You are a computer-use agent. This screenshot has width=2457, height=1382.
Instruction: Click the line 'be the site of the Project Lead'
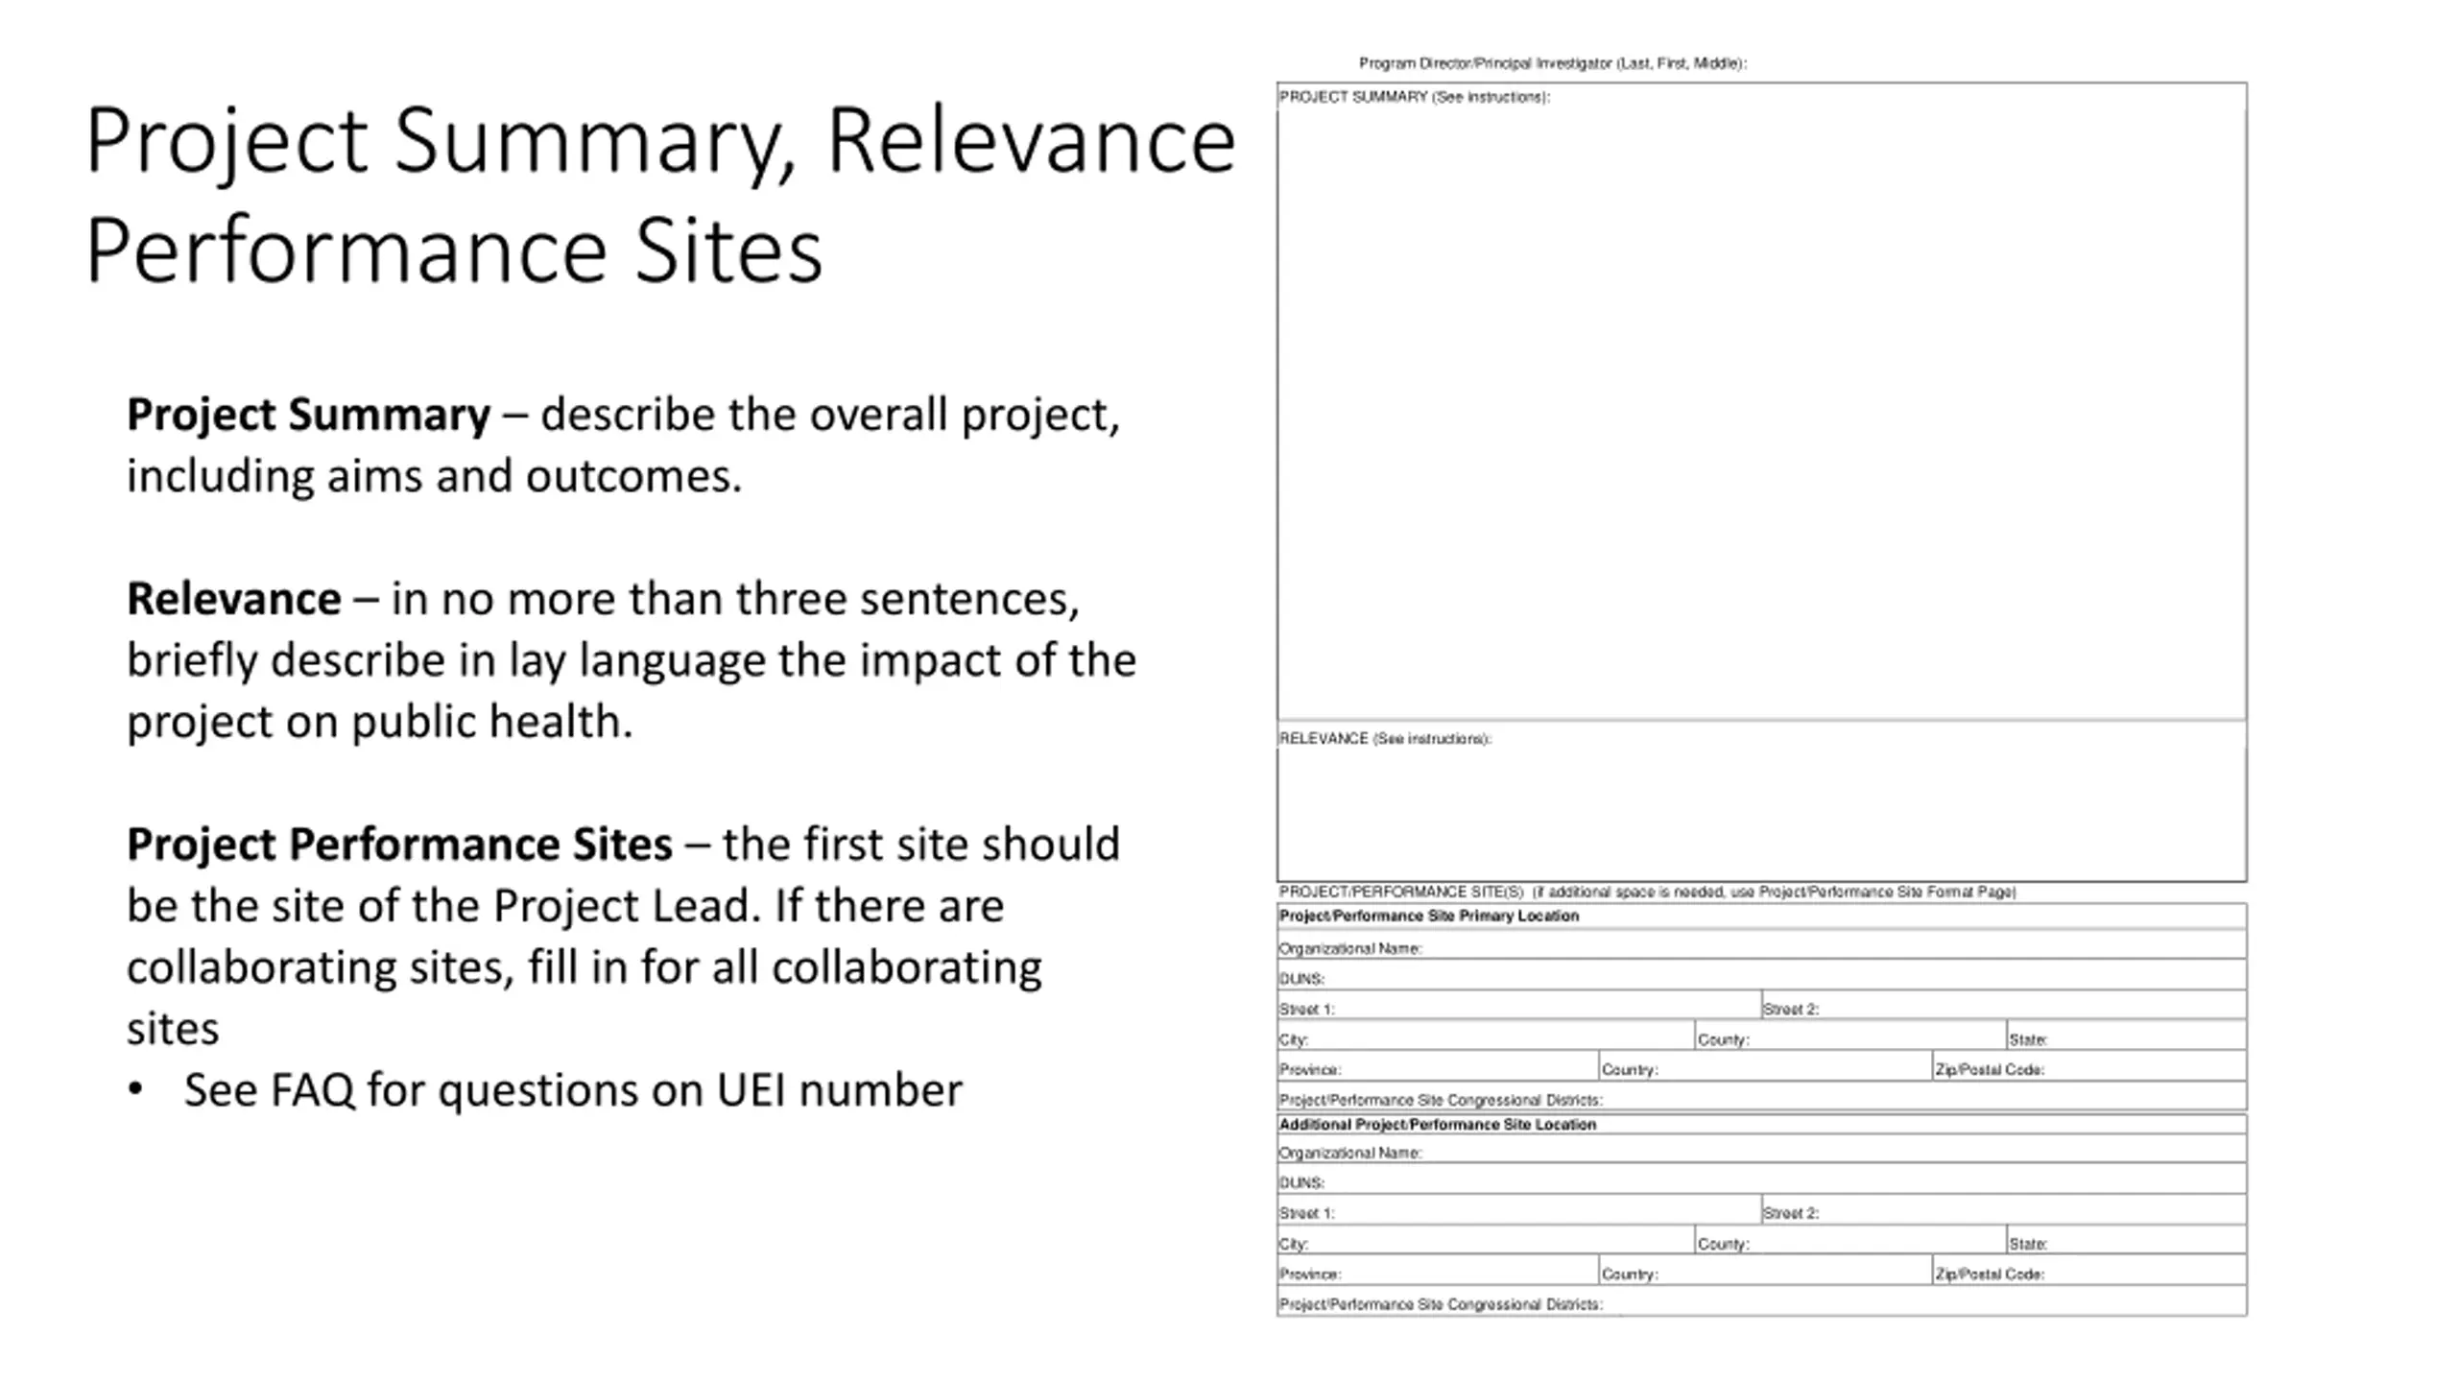(x=443, y=906)
